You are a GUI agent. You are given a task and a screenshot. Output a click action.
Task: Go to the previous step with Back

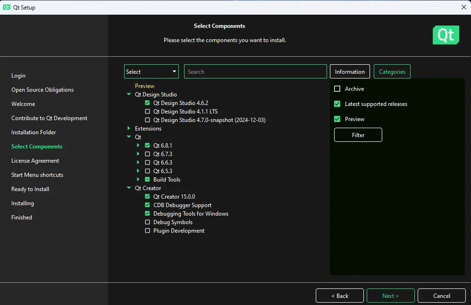click(x=340, y=296)
